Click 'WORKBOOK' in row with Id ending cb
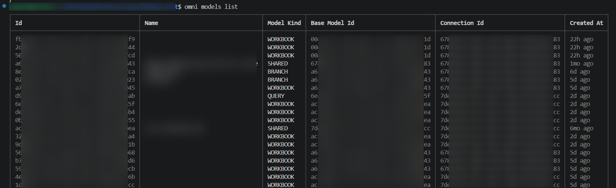This screenshot has width=616, height=188. [x=281, y=169]
